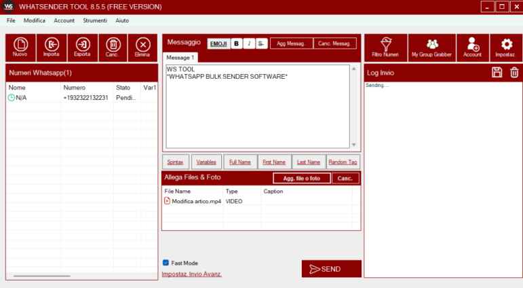523x288 pixels.
Task: Open My Group Grabber tool
Action: click(431, 46)
